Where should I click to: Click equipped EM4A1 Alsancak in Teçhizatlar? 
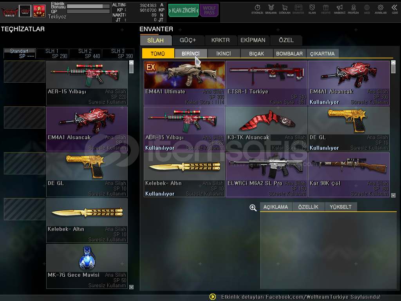coord(87,129)
